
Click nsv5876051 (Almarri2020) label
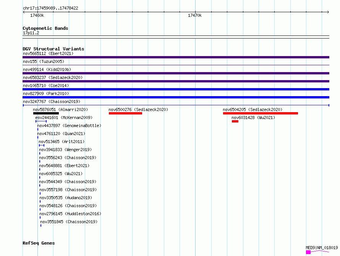[60, 109]
